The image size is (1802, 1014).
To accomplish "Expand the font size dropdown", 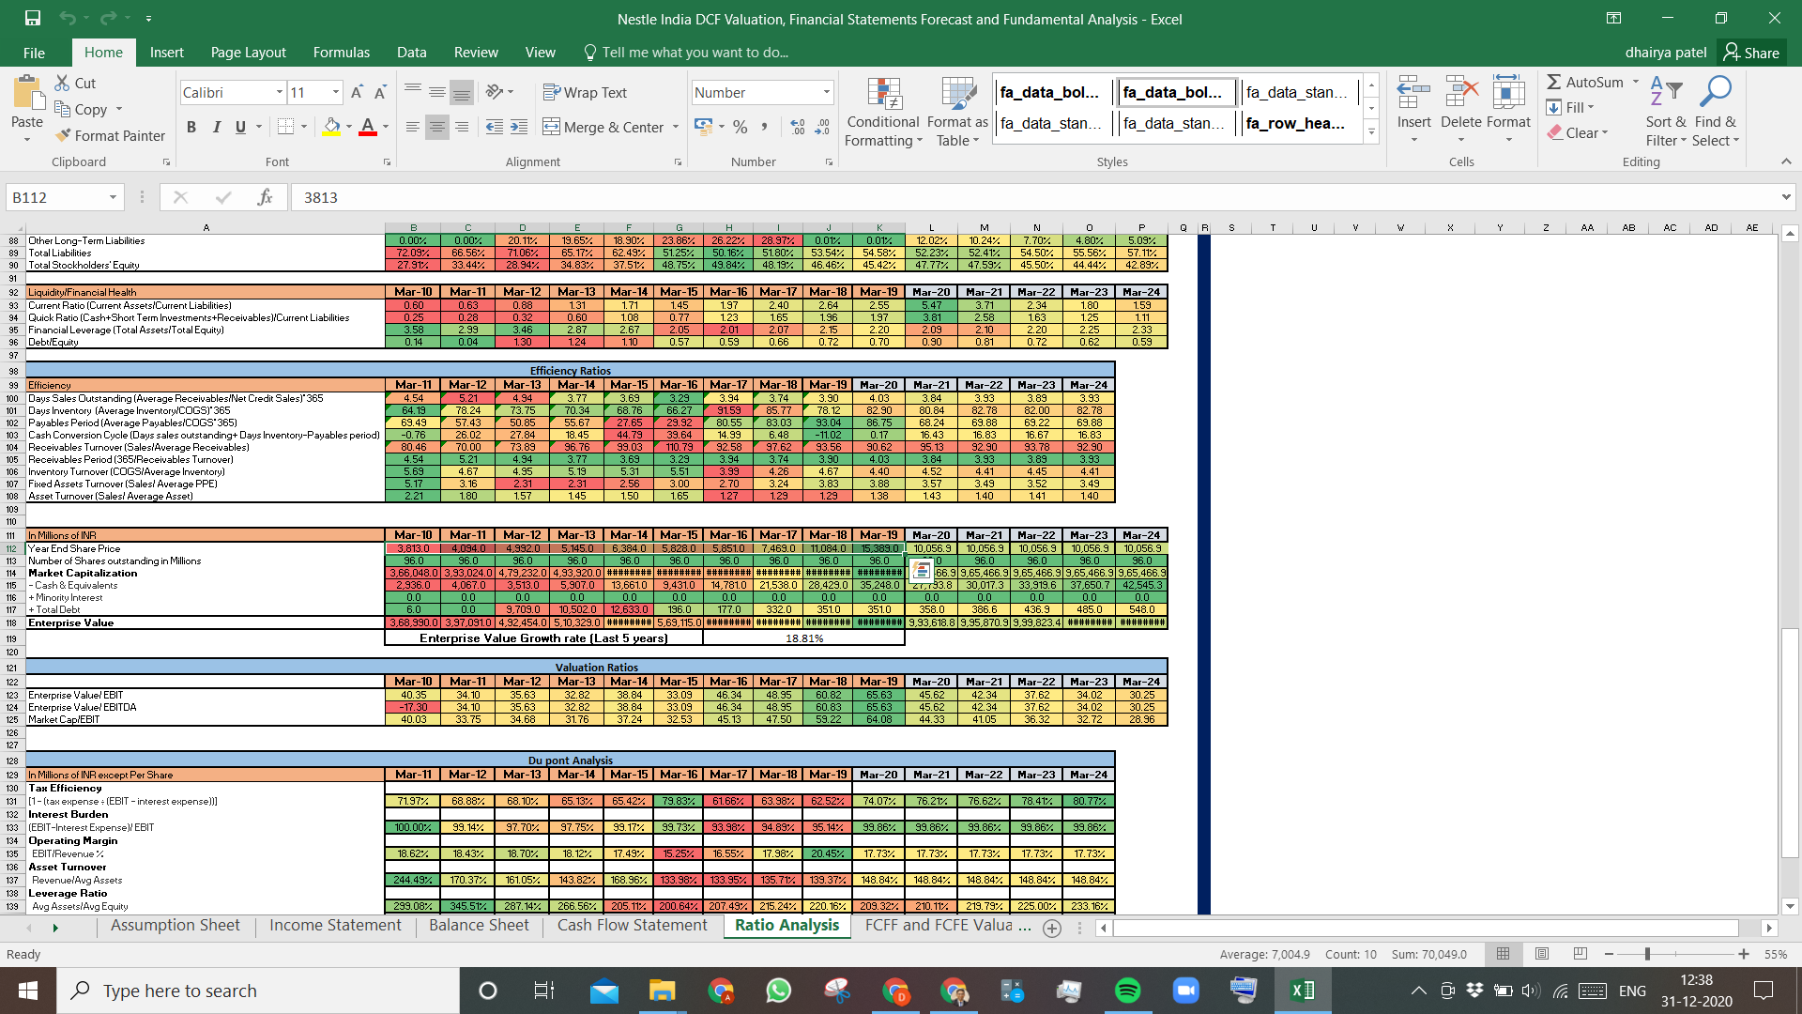I will pos(336,92).
